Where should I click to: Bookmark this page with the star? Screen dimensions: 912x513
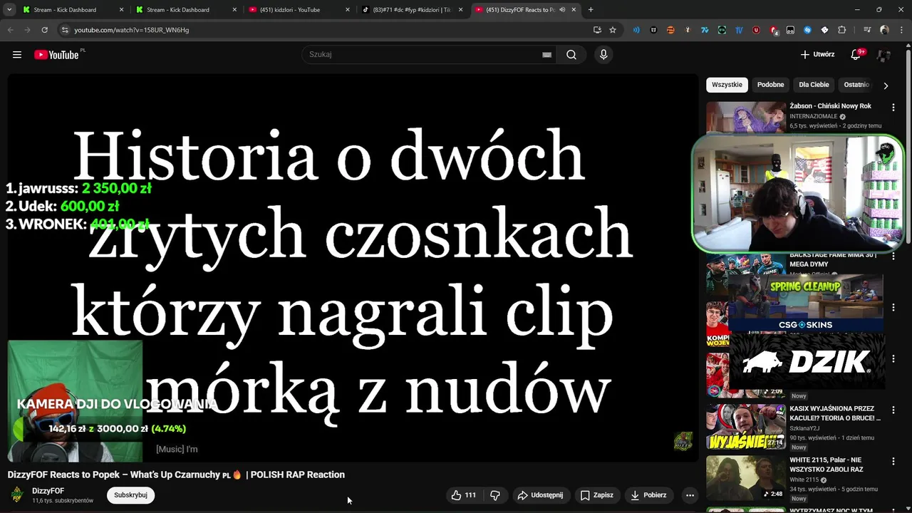coord(613,30)
